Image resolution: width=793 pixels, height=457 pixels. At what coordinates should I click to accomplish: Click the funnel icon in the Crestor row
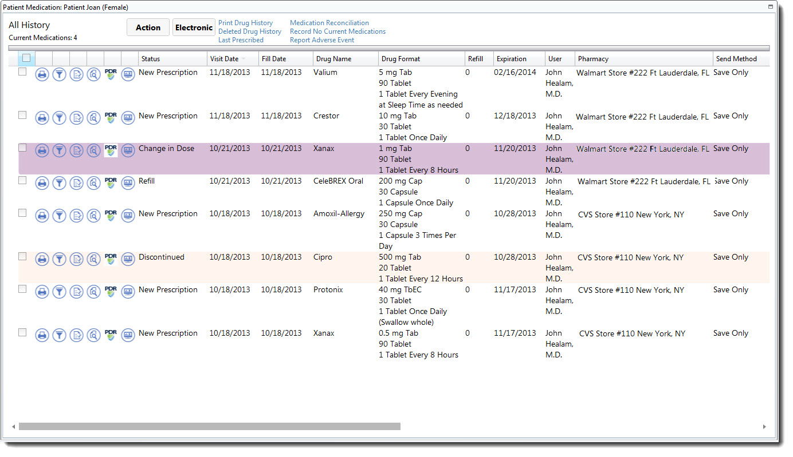pyautogui.click(x=59, y=118)
